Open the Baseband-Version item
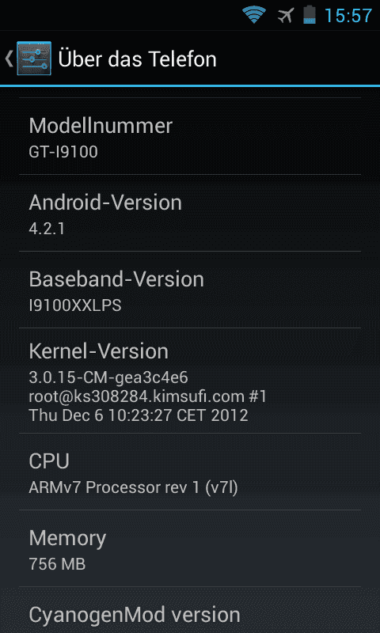The height and width of the screenshot is (633, 380). (x=190, y=290)
